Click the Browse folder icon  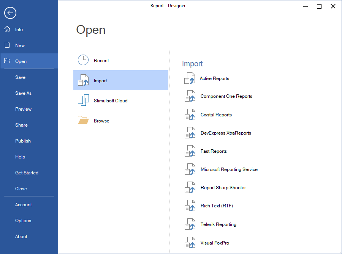[83, 121]
